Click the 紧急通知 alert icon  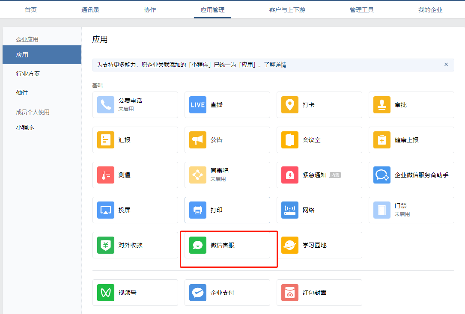290,175
